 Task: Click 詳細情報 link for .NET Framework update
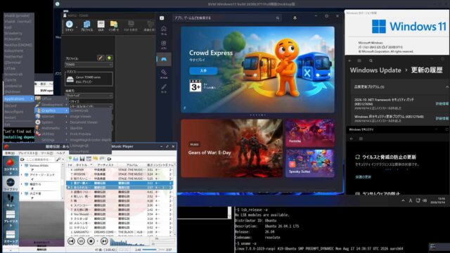442,104
